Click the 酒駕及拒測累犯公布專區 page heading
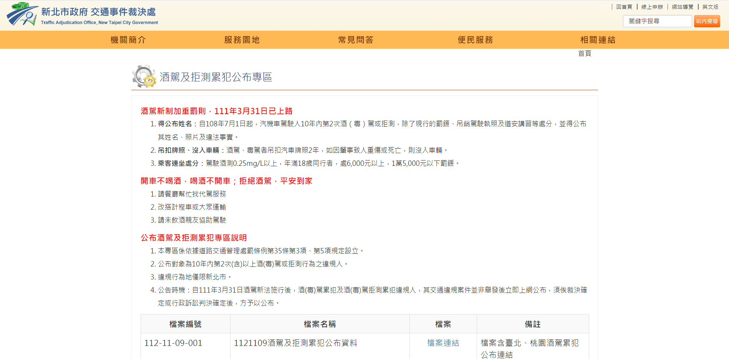 215,77
